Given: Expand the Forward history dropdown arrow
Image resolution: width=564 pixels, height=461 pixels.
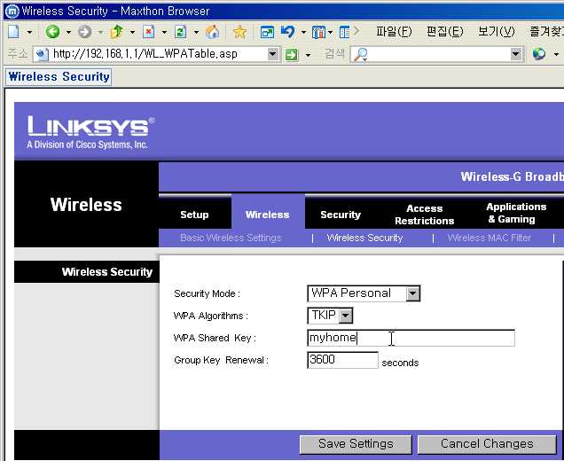Looking at the screenshot, I should pos(100,33).
